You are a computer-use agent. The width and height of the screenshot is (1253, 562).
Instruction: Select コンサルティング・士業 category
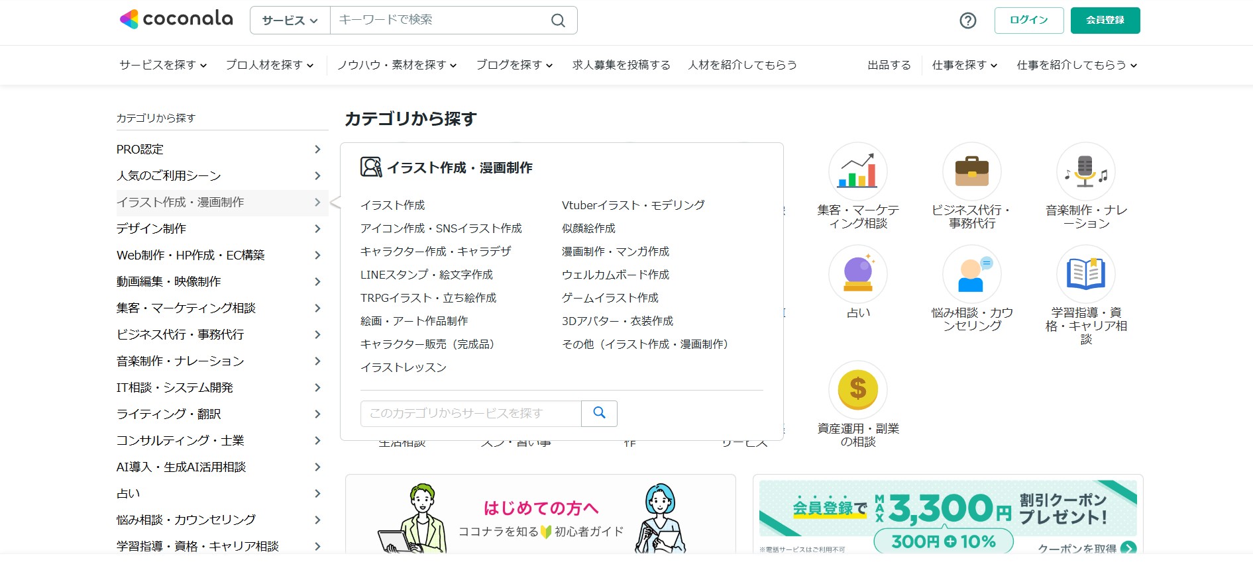(222, 441)
